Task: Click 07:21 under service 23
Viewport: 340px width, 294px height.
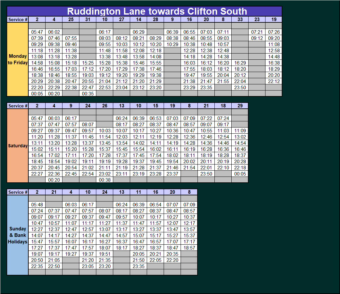Action: point(257,32)
